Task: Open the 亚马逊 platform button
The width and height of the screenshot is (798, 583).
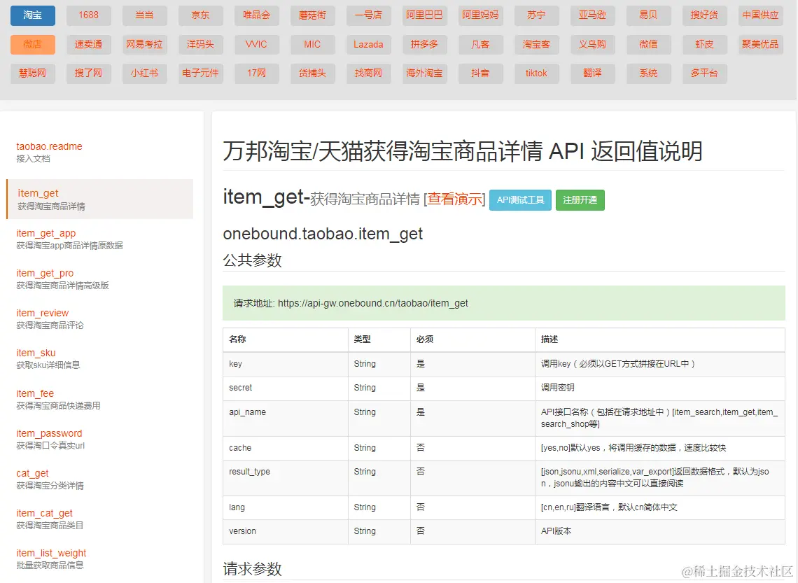Action: 592,15
